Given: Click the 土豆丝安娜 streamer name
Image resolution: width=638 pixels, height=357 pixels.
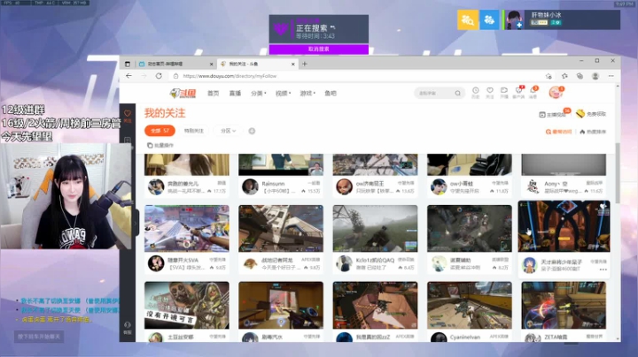Looking at the screenshot, I should (180, 338).
